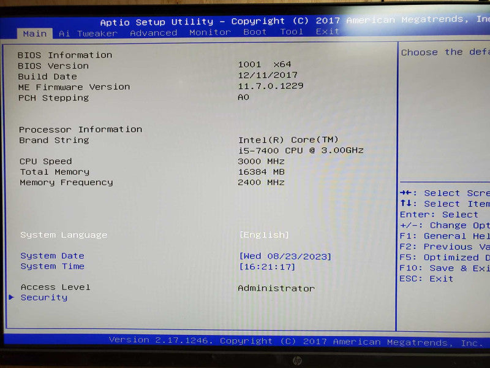The image size is (490, 368).
Task: Click the CPU Speed label
Action: pyautogui.click(x=45, y=161)
